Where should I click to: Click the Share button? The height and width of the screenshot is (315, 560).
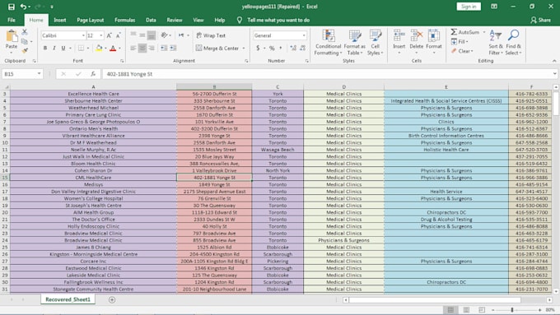(541, 20)
